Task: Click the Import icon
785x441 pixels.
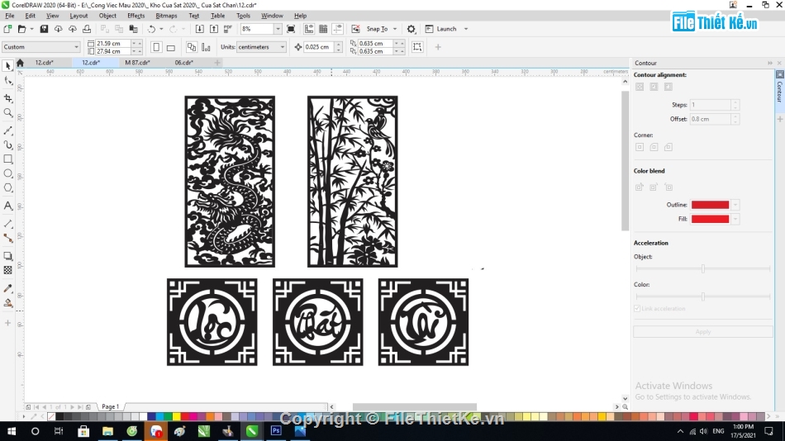Action: pos(199,29)
